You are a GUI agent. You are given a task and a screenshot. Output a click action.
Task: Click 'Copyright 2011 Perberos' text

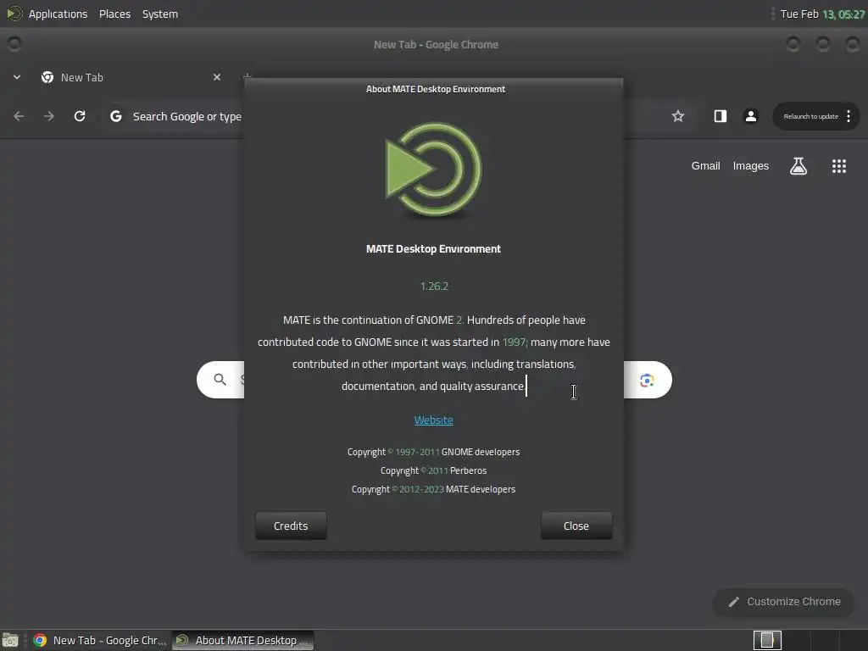click(x=433, y=470)
